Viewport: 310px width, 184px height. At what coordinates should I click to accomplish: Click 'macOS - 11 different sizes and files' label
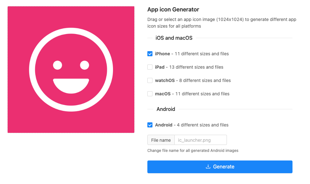pos(192,94)
